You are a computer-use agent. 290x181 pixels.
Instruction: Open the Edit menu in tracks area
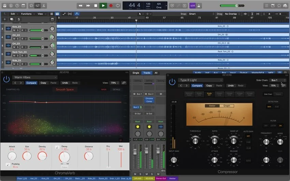14,14
